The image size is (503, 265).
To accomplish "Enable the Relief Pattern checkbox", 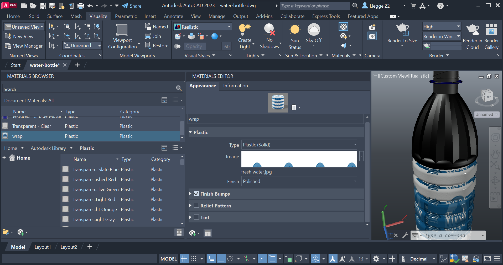I will [196, 205].
